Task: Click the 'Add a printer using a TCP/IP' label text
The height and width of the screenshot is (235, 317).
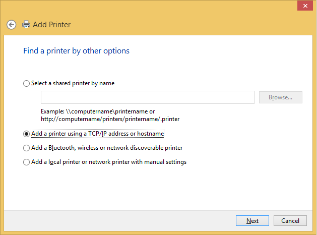Action: (x=98, y=134)
